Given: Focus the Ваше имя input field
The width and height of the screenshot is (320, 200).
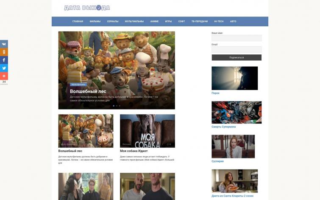Looking at the screenshot, I should (237, 38).
